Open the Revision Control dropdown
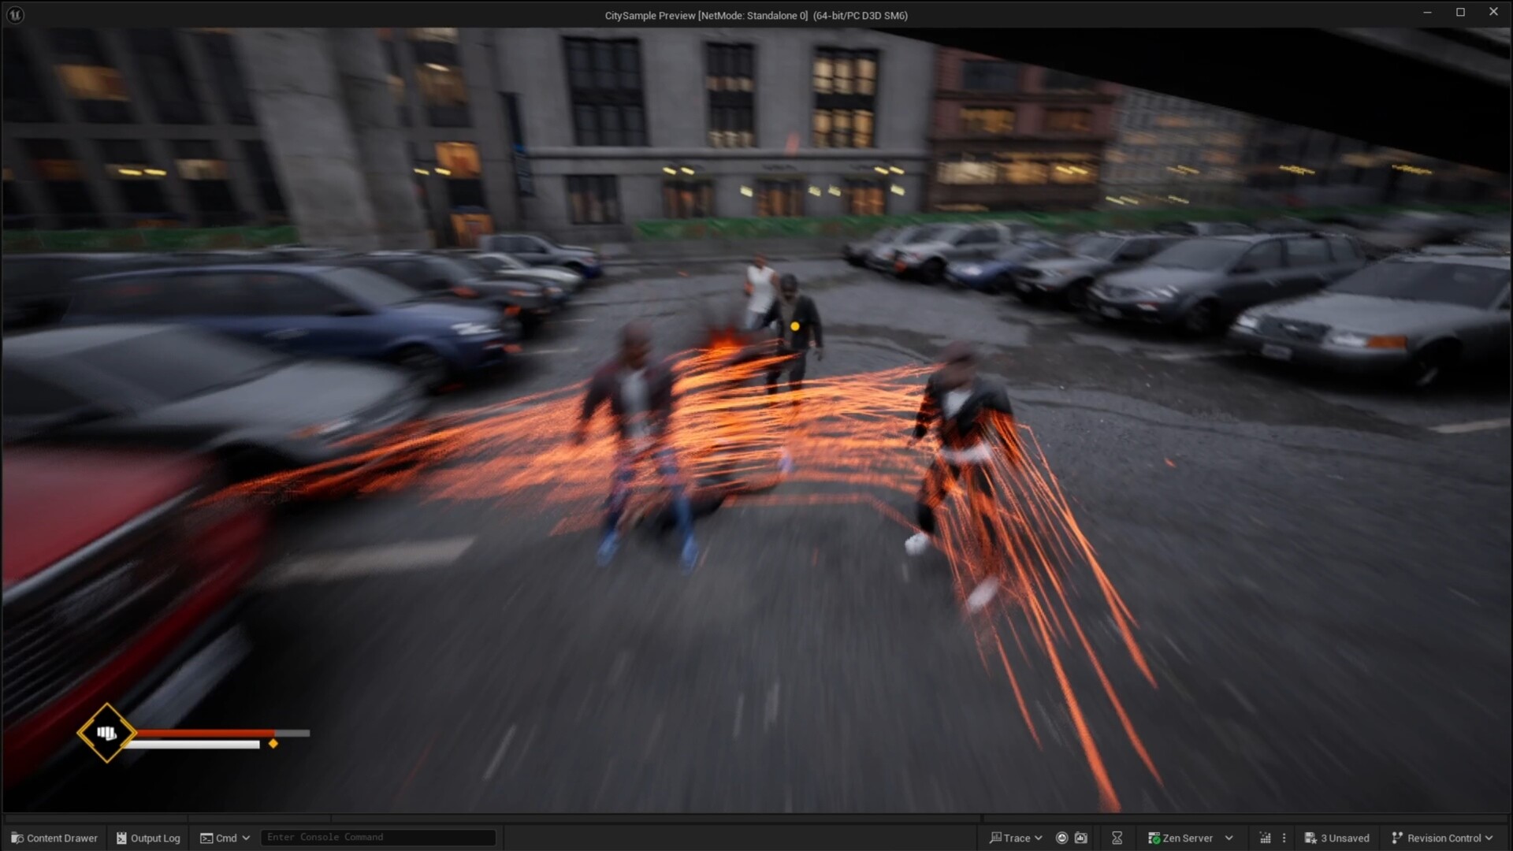1513x851 pixels. 1490,838
